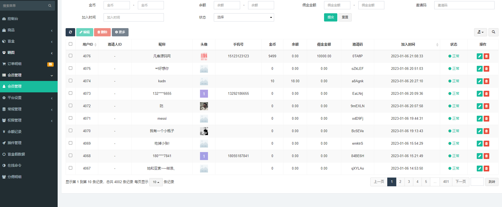Viewport: 502px width, 207px height.
Task: Click the sidebar search magnifier icon
Action: pos(50,6)
